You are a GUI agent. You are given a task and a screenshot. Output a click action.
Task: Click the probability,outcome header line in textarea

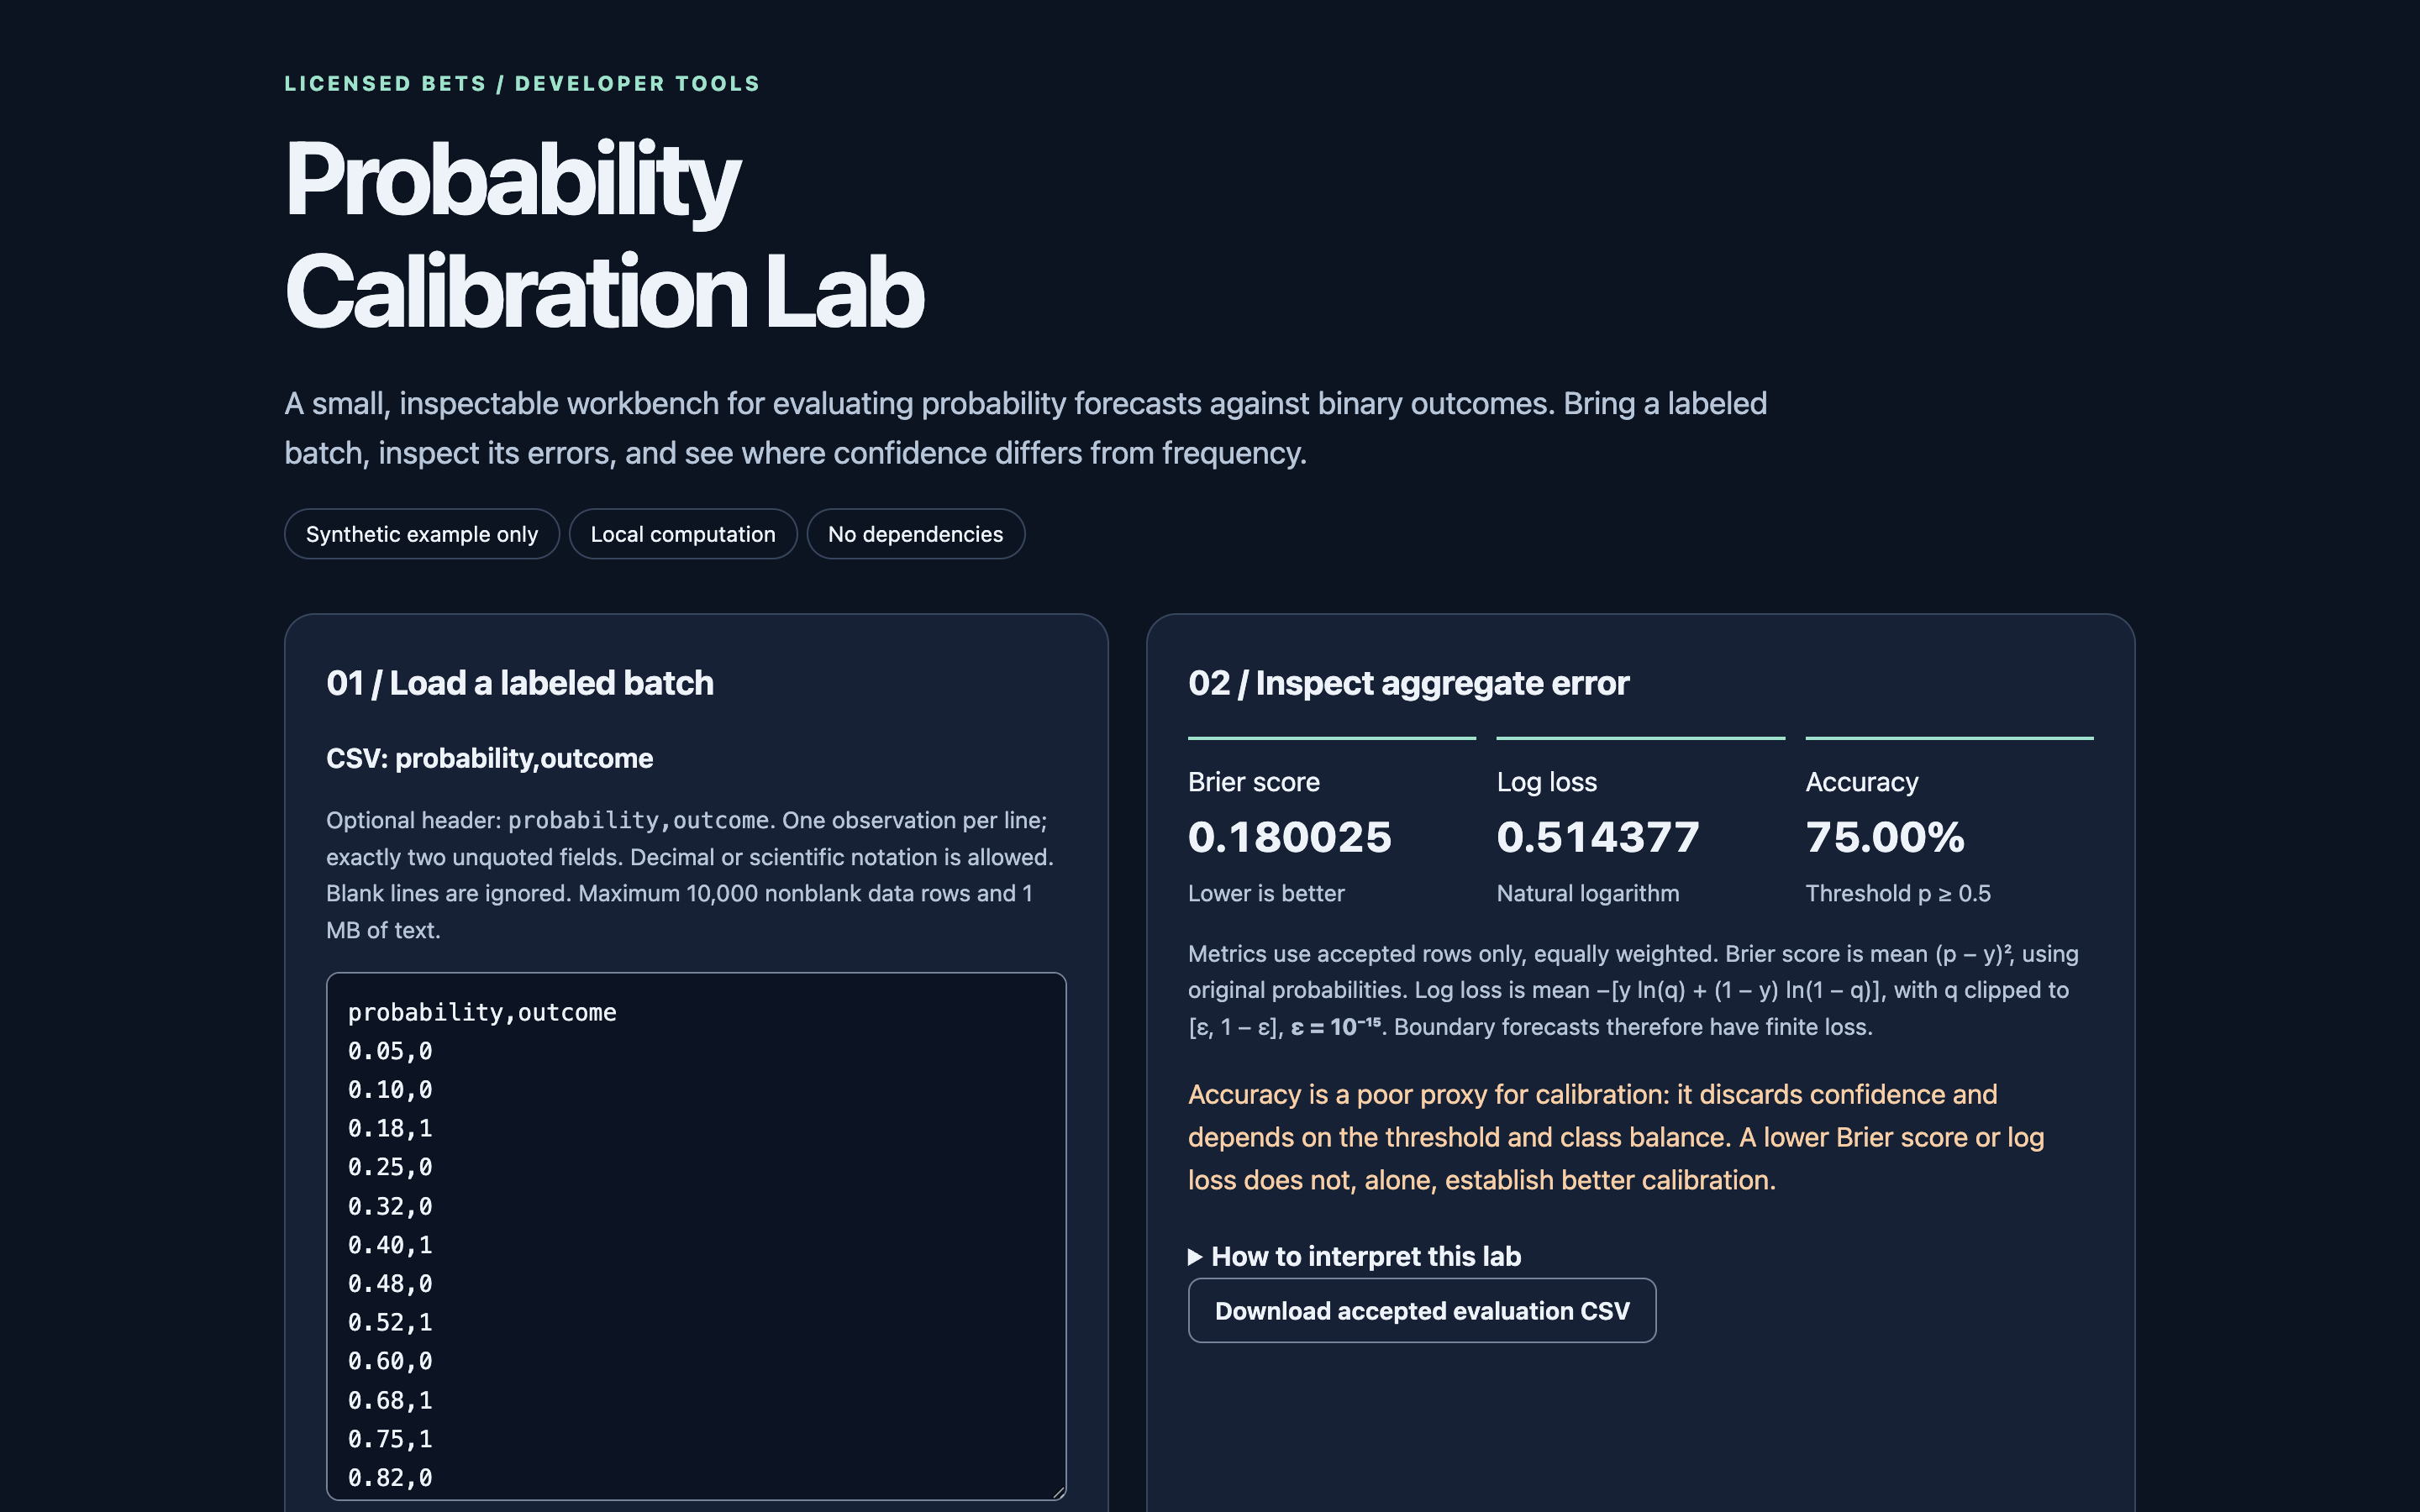[482, 1012]
